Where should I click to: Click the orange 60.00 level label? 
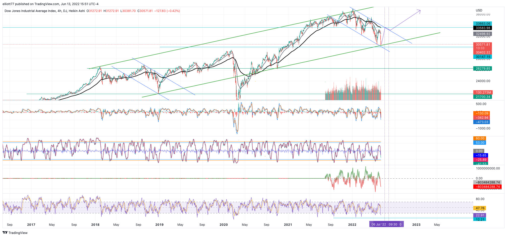tap(480, 138)
